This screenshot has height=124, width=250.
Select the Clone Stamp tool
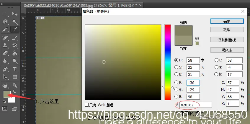(x=5, y=46)
